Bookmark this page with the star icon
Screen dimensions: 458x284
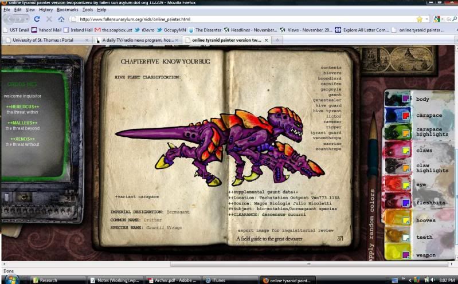pos(419,19)
